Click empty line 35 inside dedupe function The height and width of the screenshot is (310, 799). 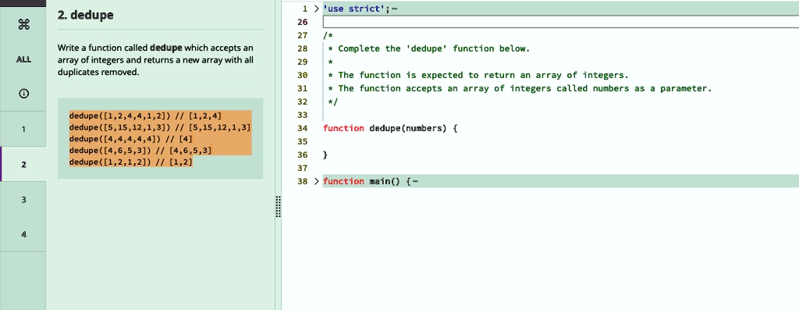point(560,141)
